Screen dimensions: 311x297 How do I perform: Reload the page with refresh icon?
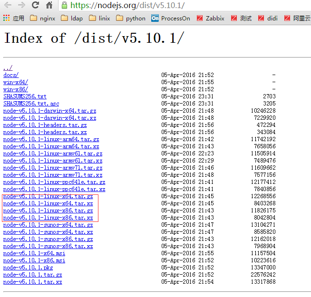[35, 6]
